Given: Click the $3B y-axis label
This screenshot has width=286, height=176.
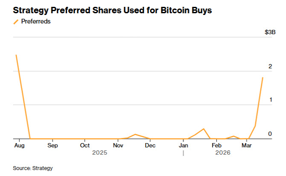Looking at the screenshot, I should coord(270,32).
